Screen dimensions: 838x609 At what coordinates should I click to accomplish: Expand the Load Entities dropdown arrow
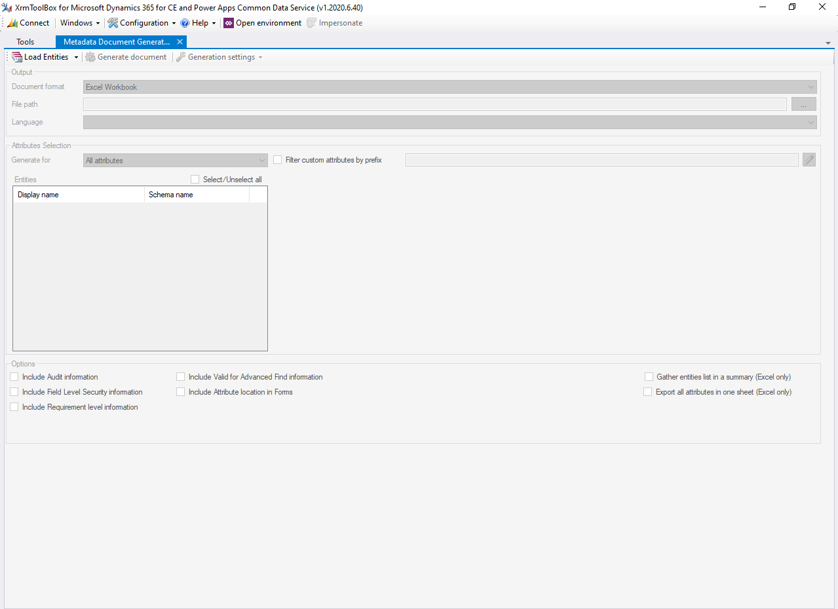76,58
